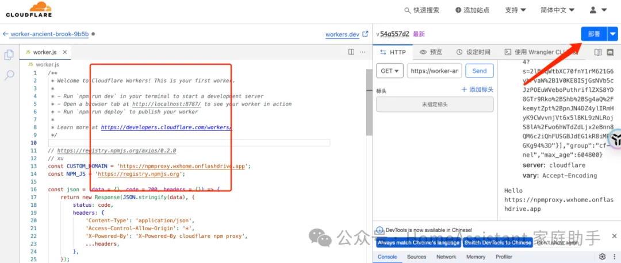Image resolution: width=621 pixels, height=263 pixels.
Task: Open the GET method dropdown
Action: click(x=390, y=71)
